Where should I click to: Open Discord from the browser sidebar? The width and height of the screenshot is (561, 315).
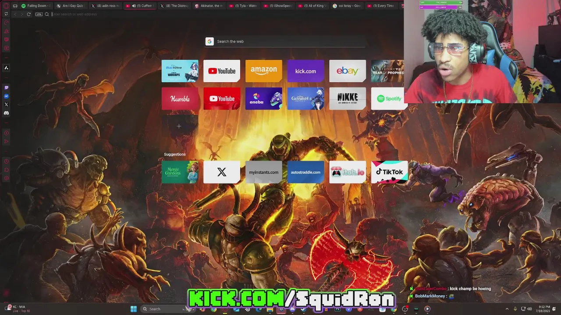tap(6, 113)
